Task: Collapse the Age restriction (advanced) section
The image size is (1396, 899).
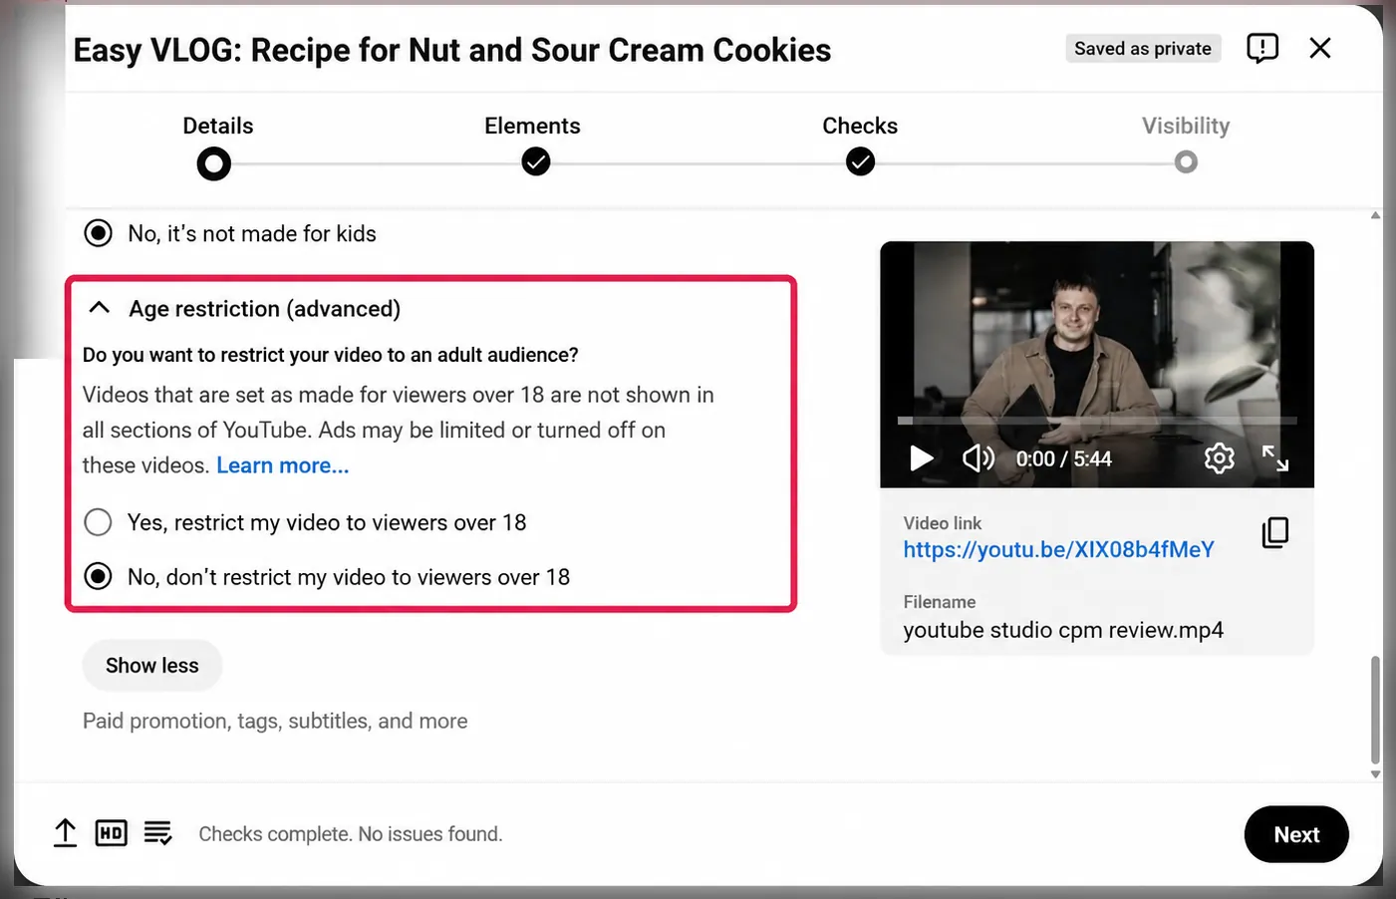Action: [x=100, y=308]
